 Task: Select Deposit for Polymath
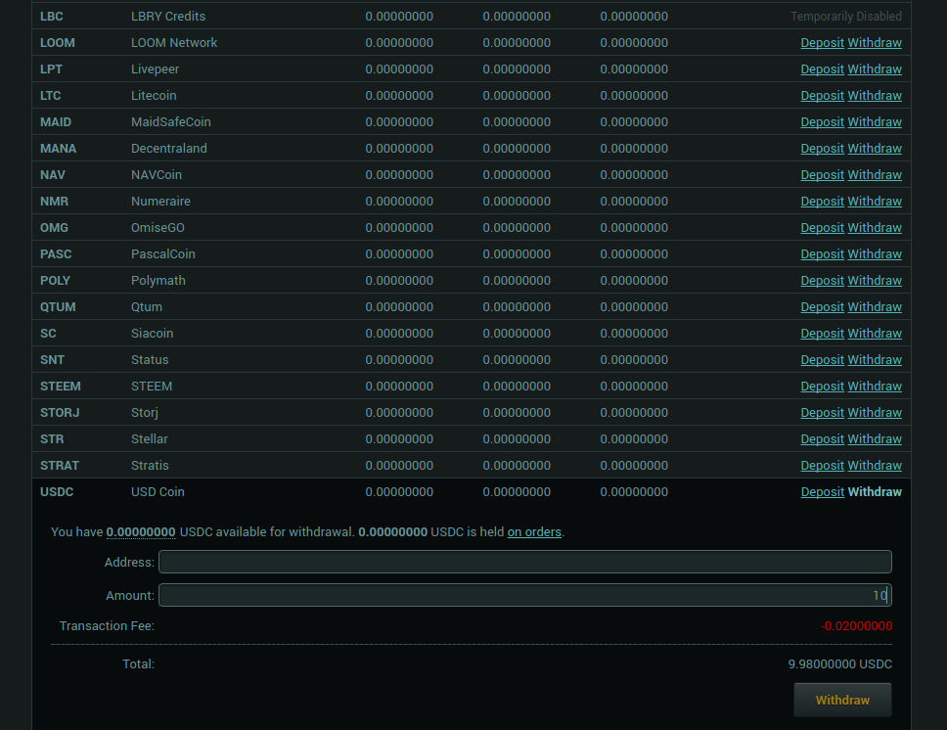[x=822, y=281]
